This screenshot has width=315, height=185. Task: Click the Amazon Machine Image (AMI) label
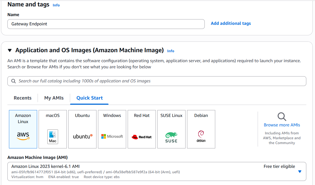pos(38,157)
